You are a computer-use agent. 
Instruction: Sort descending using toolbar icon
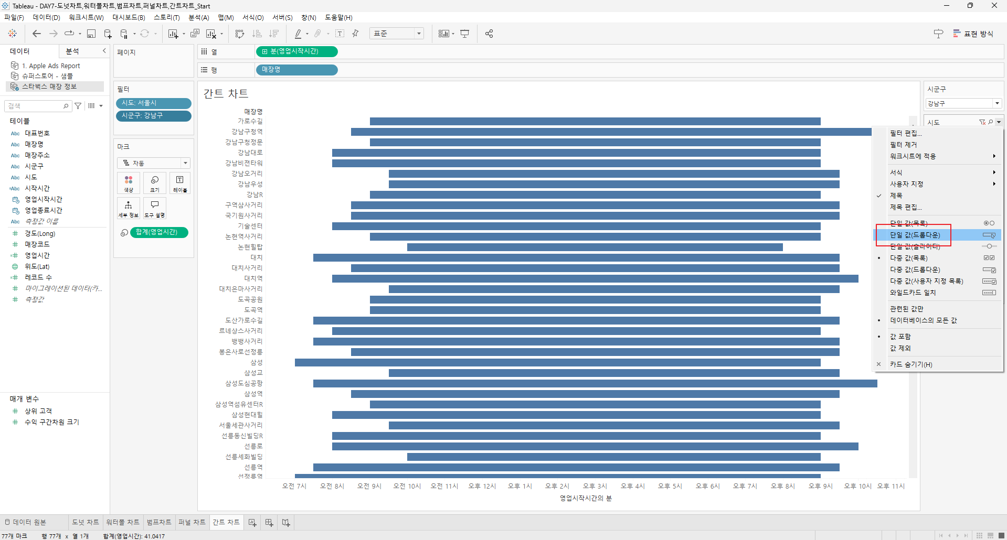(274, 34)
